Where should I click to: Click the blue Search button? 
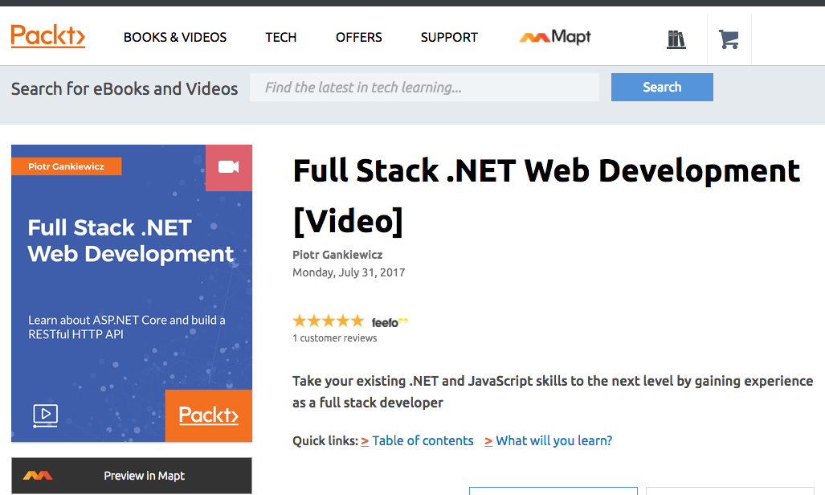(662, 87)
